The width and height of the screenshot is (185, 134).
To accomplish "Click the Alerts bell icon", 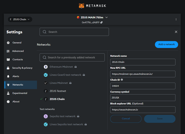I will (x=8, y=76).
